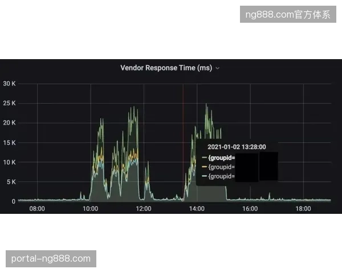Click the 20 K y-axis label

click(x=9, y=123)
